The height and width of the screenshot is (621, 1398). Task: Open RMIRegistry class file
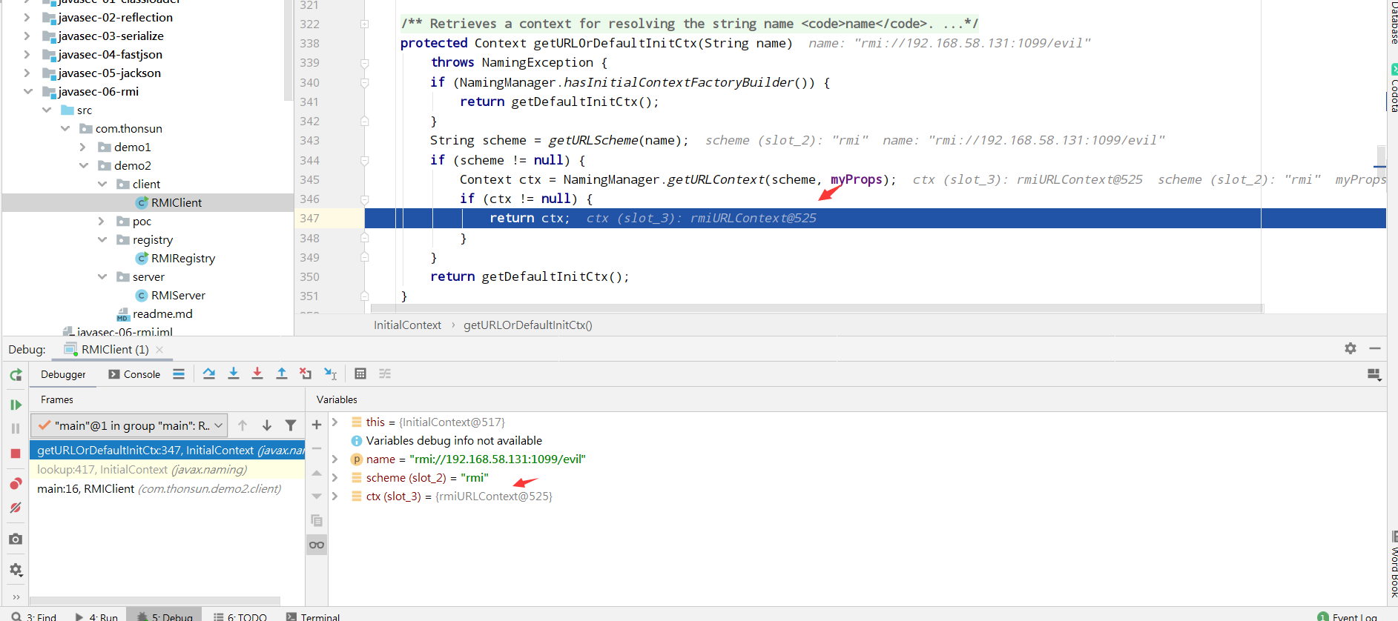tap(182, 258)
